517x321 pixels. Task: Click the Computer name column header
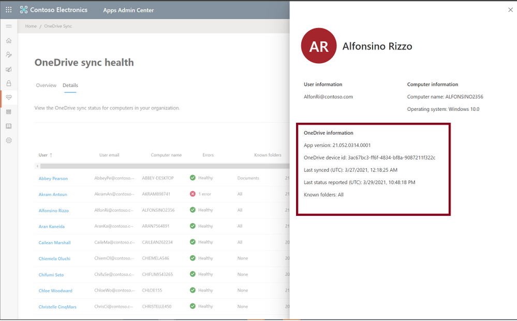click(x=167, y=155)
